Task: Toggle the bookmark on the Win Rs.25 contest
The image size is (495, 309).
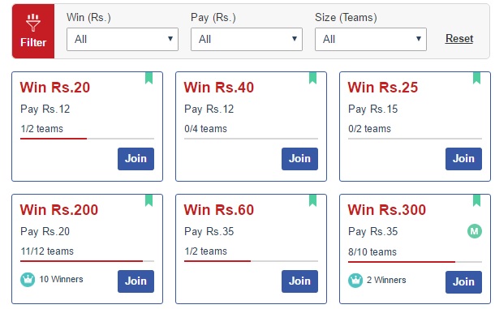Action: pos(476,78)
